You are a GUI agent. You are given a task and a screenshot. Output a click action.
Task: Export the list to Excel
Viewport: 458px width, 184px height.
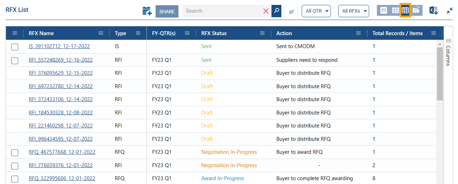coord(433,11)
